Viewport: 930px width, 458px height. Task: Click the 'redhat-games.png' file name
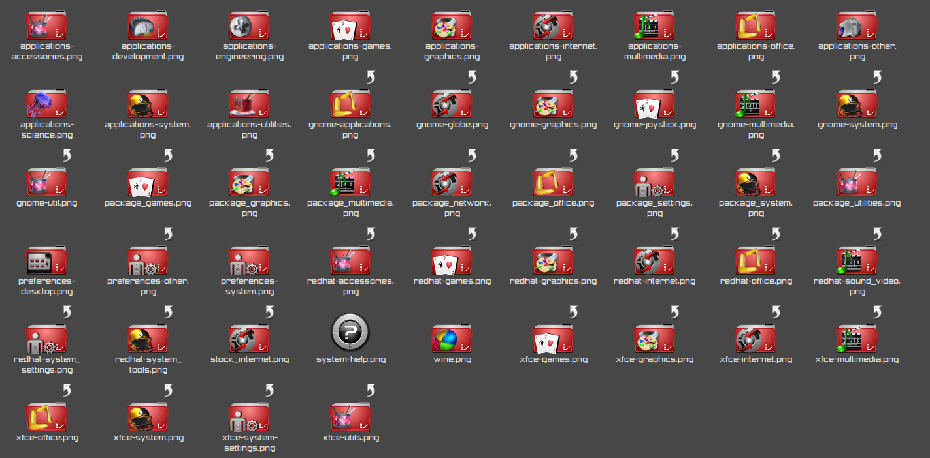(452, 281)
